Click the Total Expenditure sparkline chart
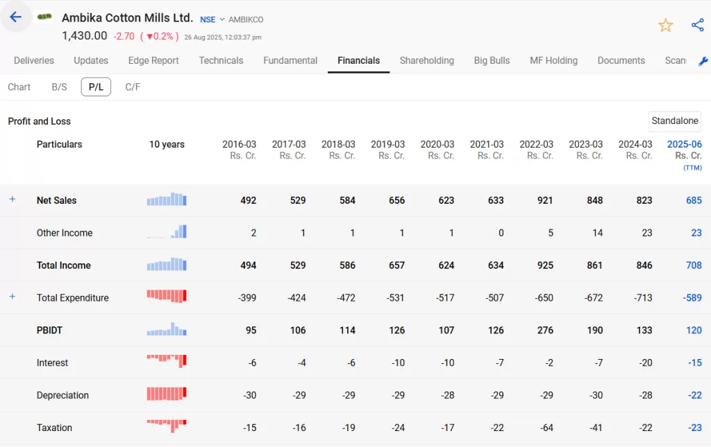The image size is (711, 447). (167, 297)
